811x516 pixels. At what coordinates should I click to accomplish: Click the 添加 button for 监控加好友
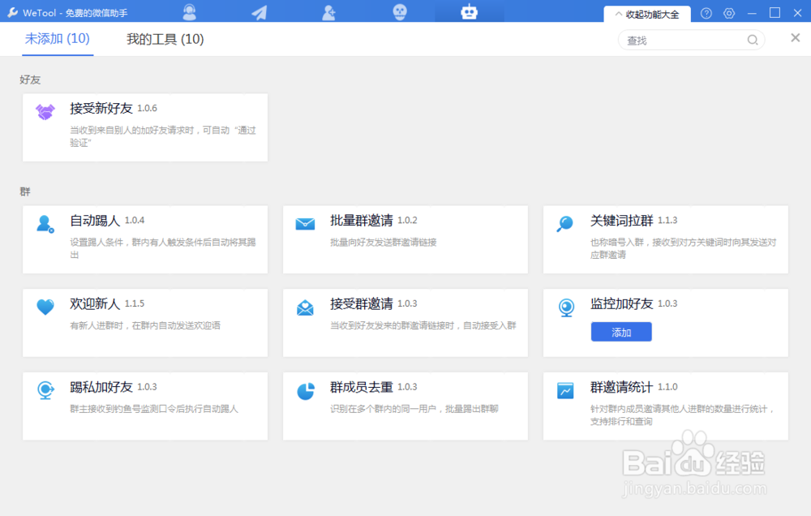click(x=621, y=333)
